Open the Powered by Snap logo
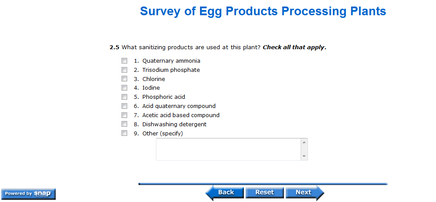The width and height of the screenshot is (436, 202). point(28,194)
